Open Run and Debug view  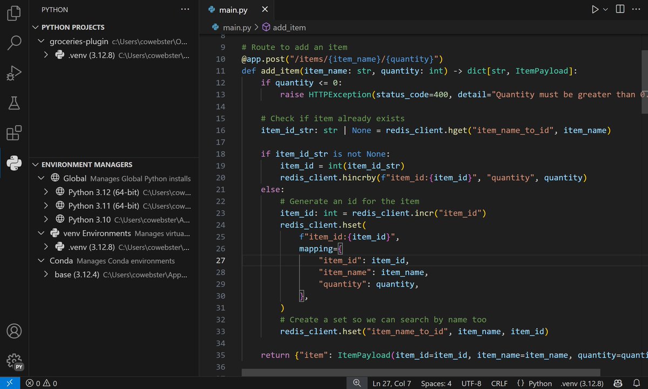click(x=14, y=73)
